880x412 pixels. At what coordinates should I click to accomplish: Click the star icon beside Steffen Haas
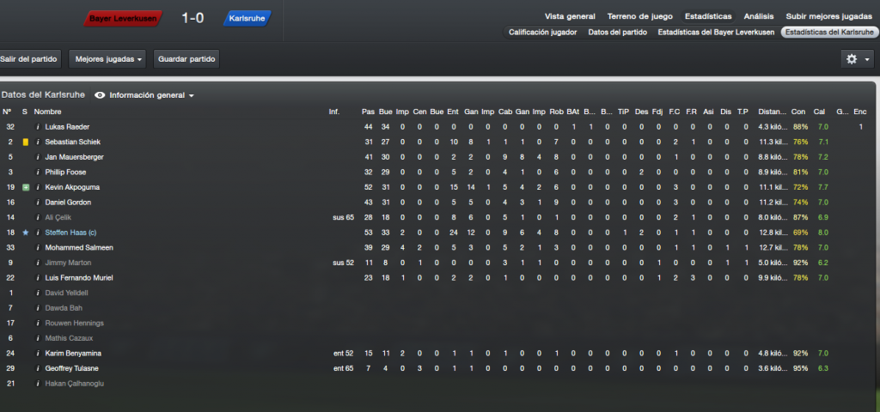(x=25, y=233)
